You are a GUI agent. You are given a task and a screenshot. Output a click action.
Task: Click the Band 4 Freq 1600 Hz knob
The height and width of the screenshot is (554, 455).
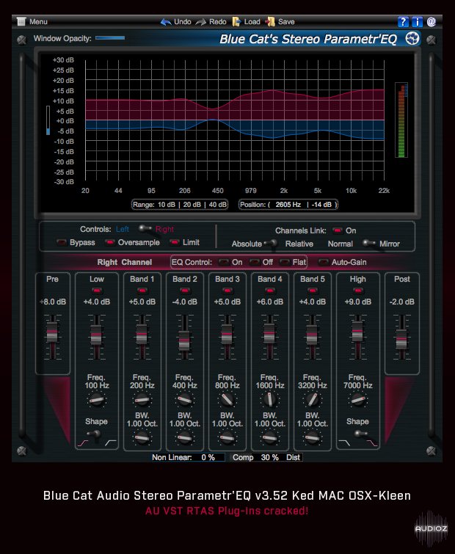tap(270, 400)
